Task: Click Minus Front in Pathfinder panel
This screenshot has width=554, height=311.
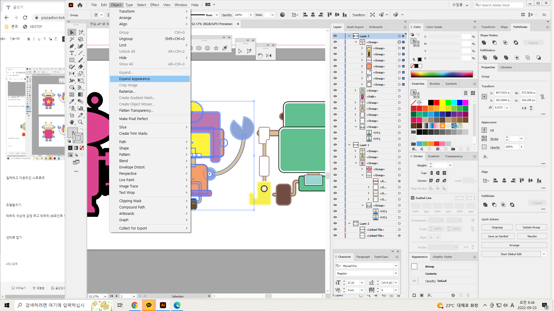Action: [x=494, y=43]
